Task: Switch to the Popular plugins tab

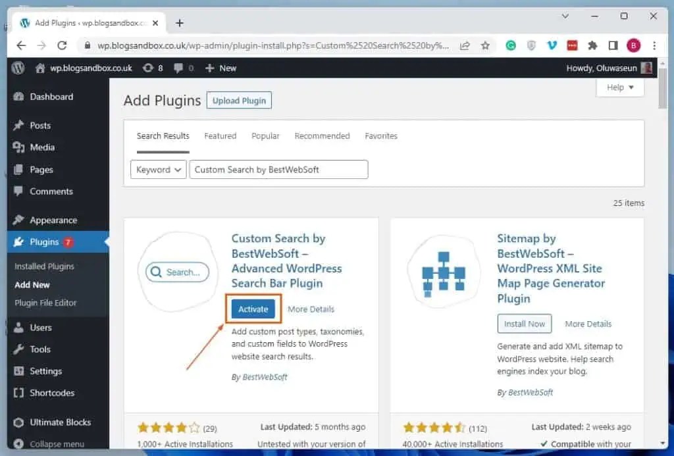Action: (265, 136)
